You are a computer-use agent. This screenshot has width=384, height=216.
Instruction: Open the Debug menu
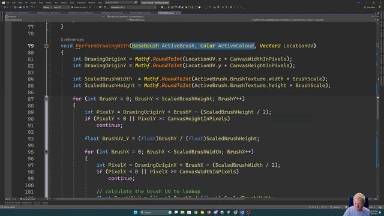click(x=49, y=2)
